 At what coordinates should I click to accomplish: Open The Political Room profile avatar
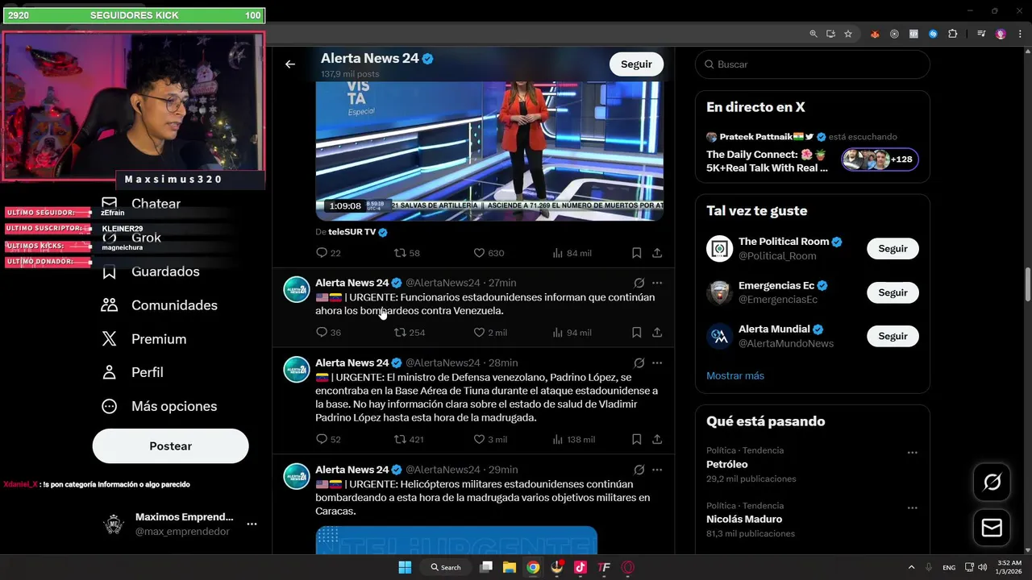[719, 249]
